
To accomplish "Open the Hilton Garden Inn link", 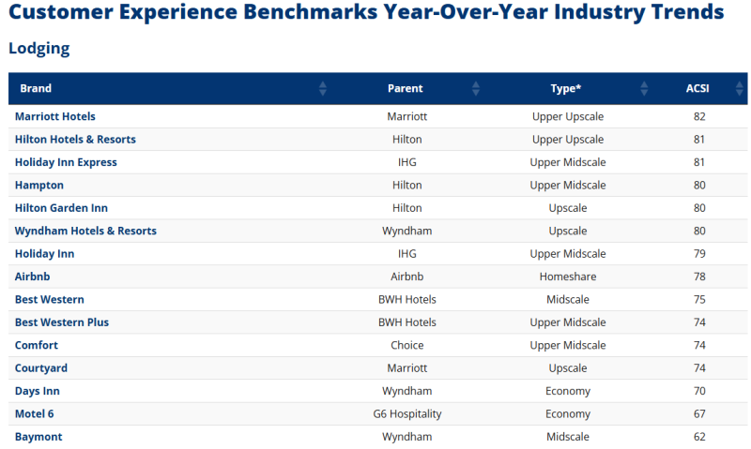I will tap(61, 208).
